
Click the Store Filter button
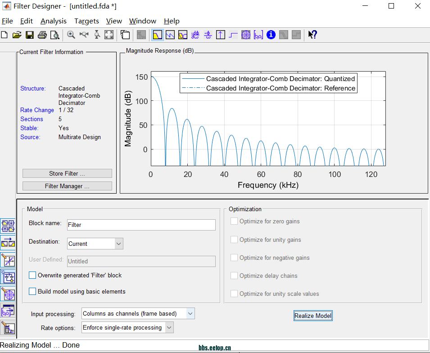click(67, 173)
